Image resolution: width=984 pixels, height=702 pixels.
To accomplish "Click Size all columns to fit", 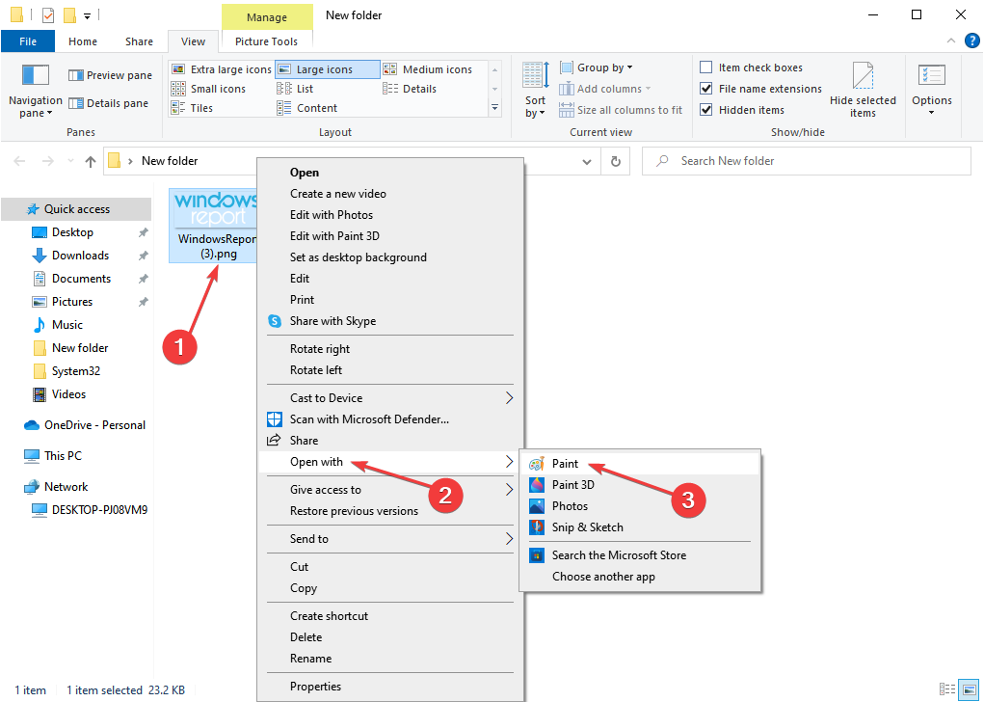I will [x=621, y=110].
